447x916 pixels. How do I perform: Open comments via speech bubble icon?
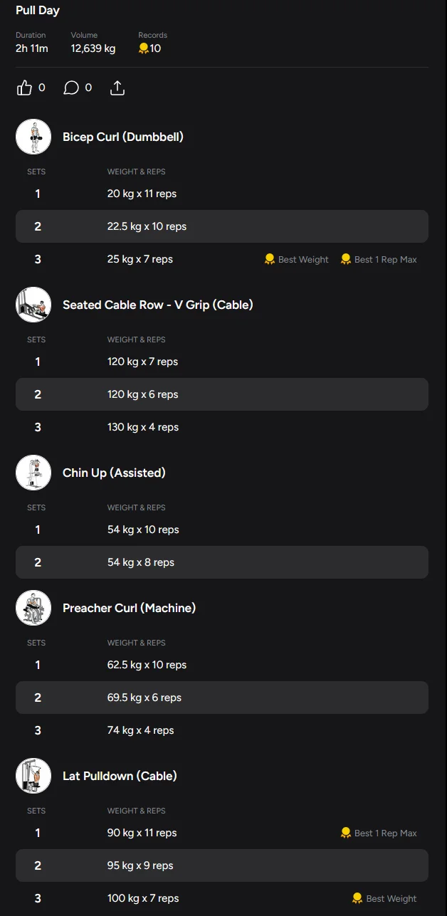coord(71,88)
